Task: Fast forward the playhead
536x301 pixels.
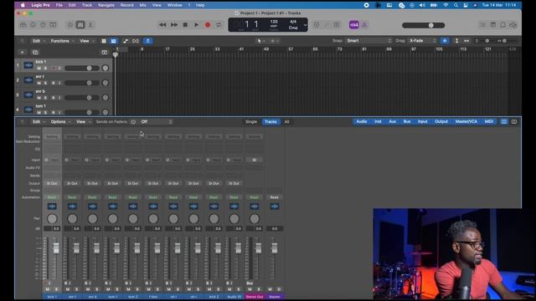Action: 174,25
